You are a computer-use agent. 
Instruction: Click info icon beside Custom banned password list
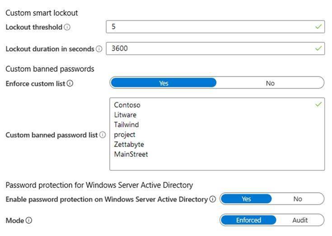coord(103,135)
